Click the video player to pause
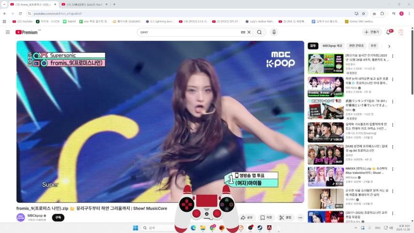 160,121
